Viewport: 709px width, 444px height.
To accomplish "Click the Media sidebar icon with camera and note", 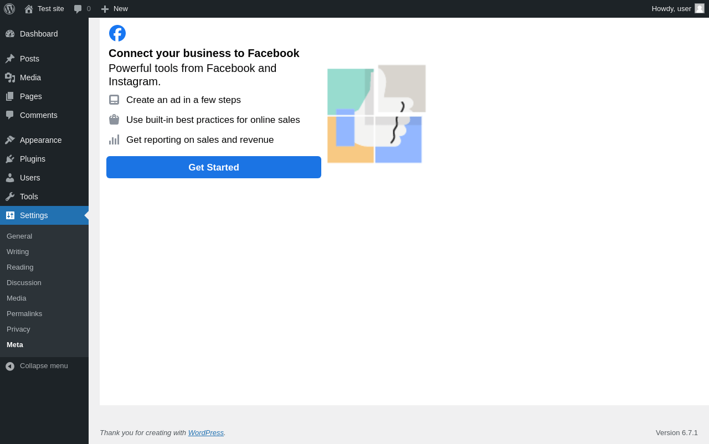I will [10, 78].
